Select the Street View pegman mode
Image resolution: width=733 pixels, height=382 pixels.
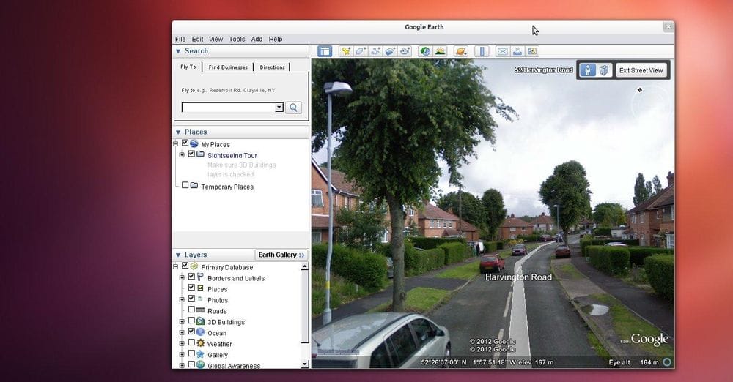(588, 70)
